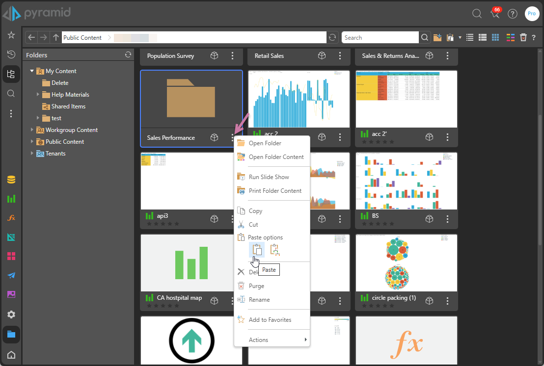Collapse the My Content tree node
The height and width of the screenshot is (366, 544).
(32, 71)
